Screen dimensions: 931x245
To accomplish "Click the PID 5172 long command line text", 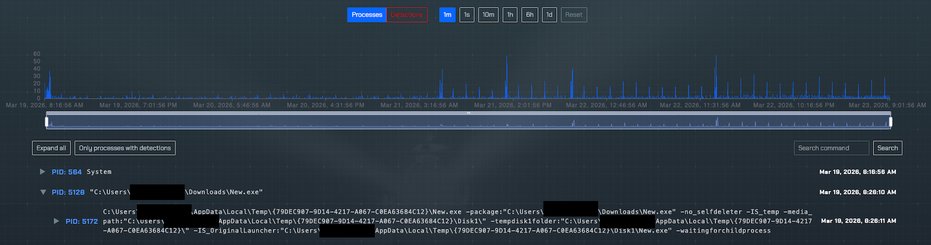I will 457,221.
